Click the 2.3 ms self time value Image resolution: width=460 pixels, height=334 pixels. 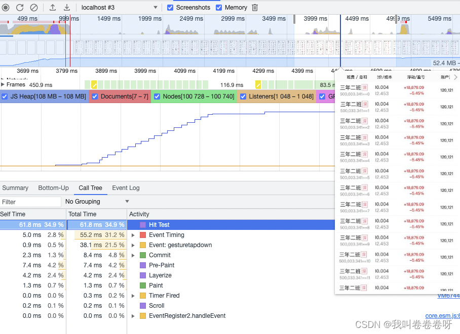(x=32, y=255)
